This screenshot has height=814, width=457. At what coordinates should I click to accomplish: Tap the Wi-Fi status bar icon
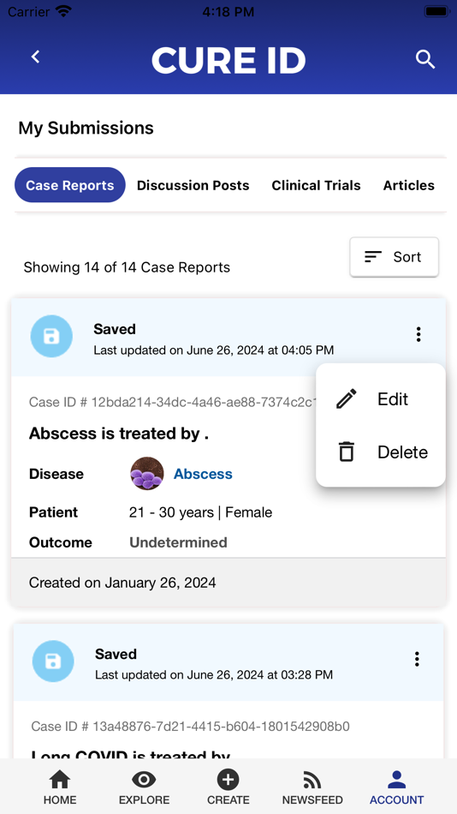pos(64,11)
